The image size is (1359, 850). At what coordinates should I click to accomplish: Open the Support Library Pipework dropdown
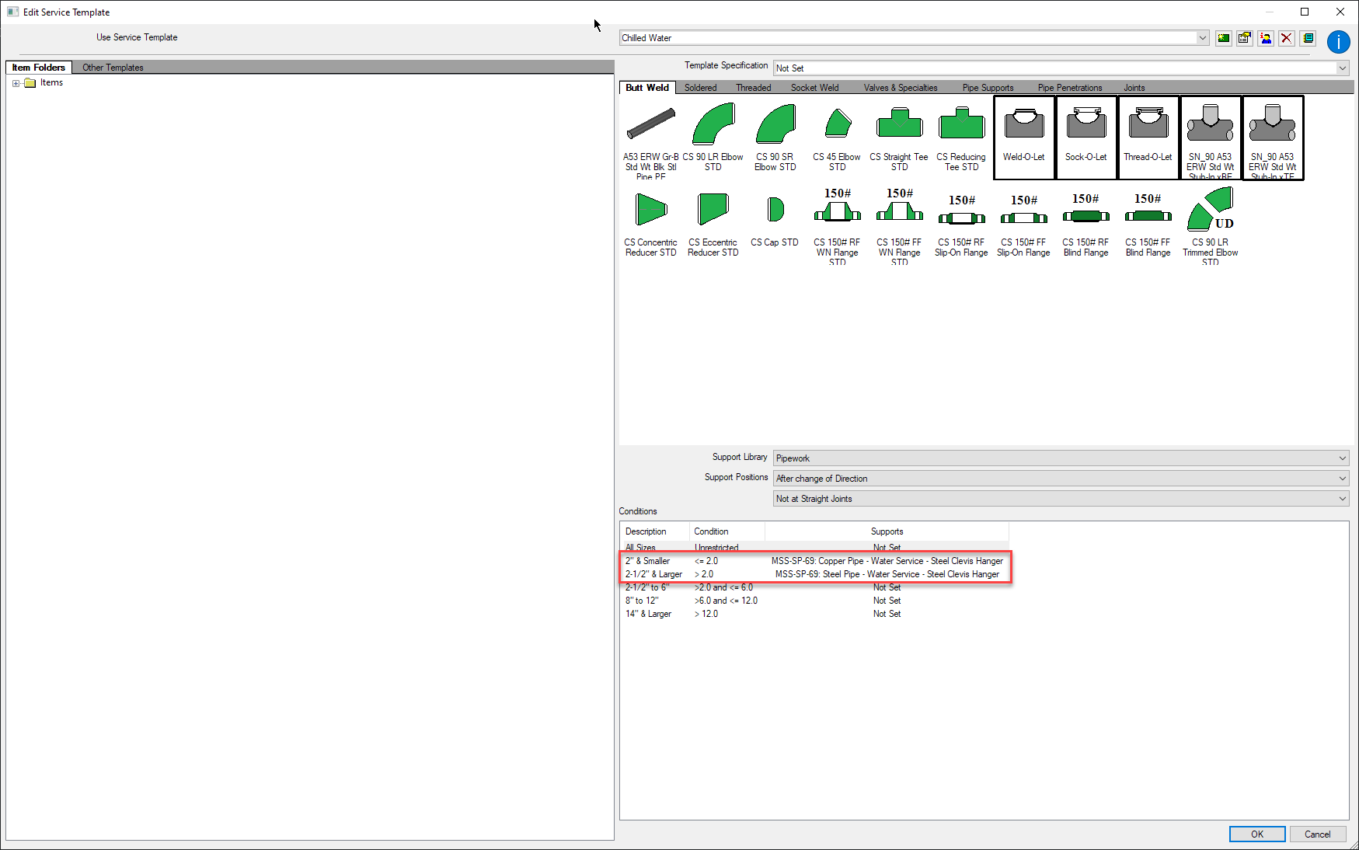point(1342,458)
